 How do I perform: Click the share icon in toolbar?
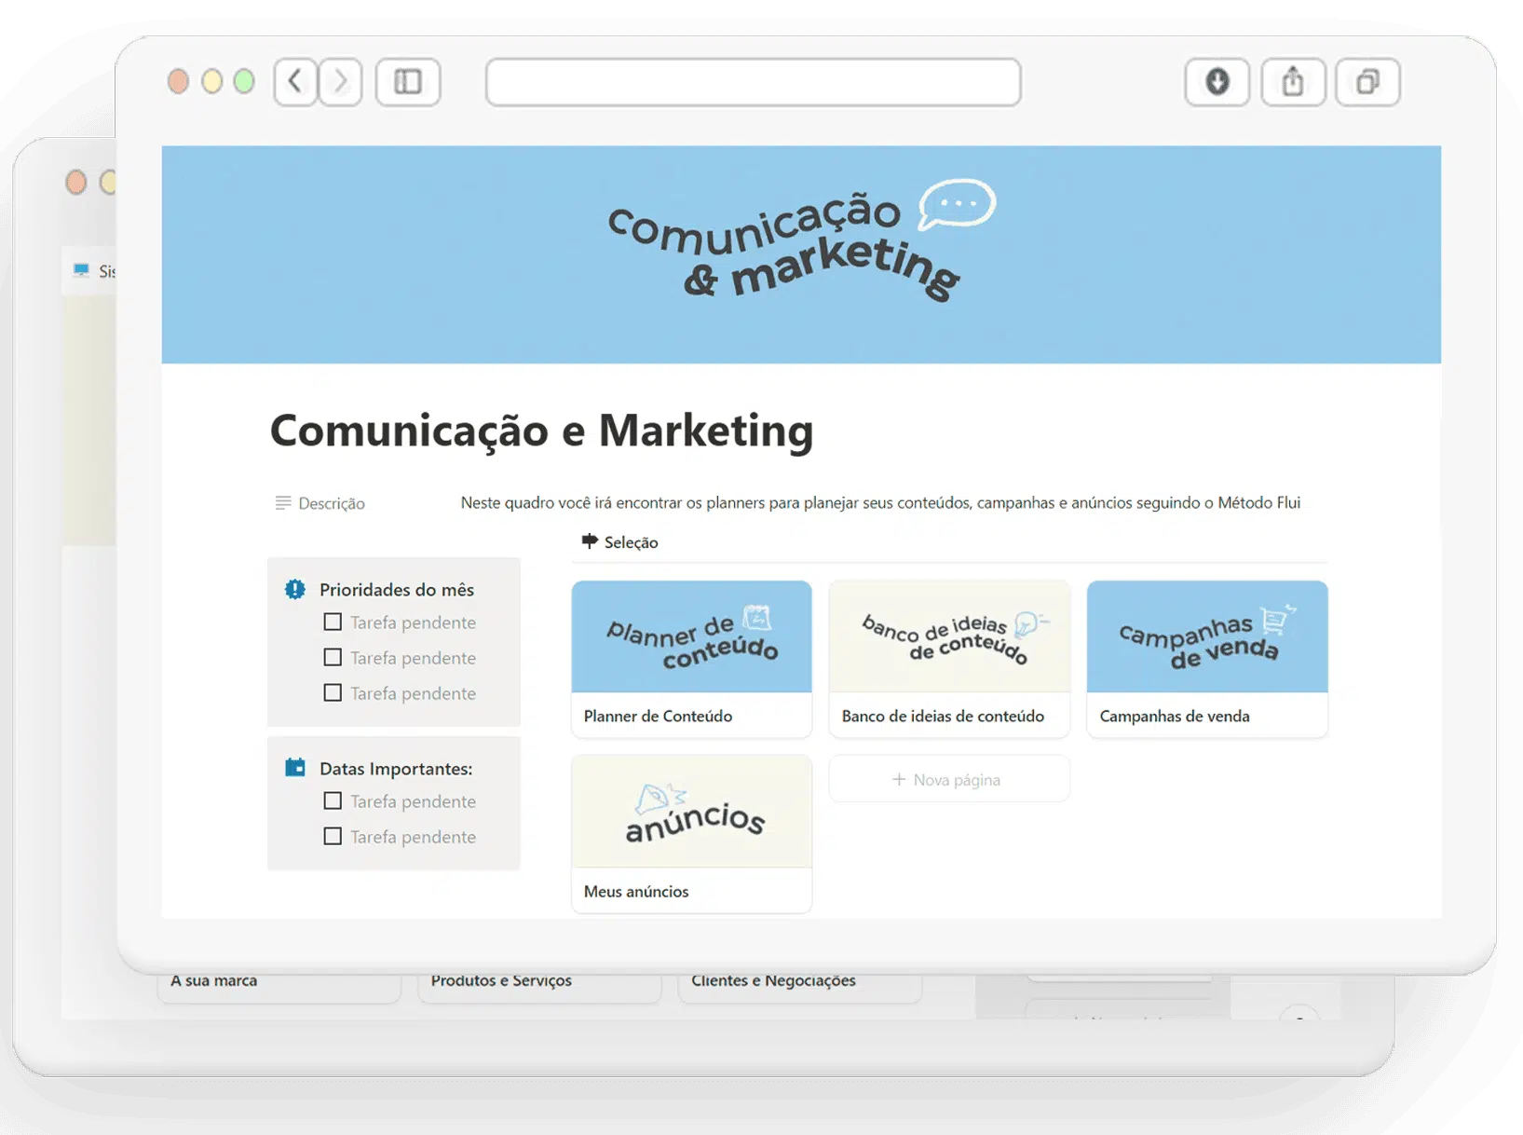click(1292, 82)
